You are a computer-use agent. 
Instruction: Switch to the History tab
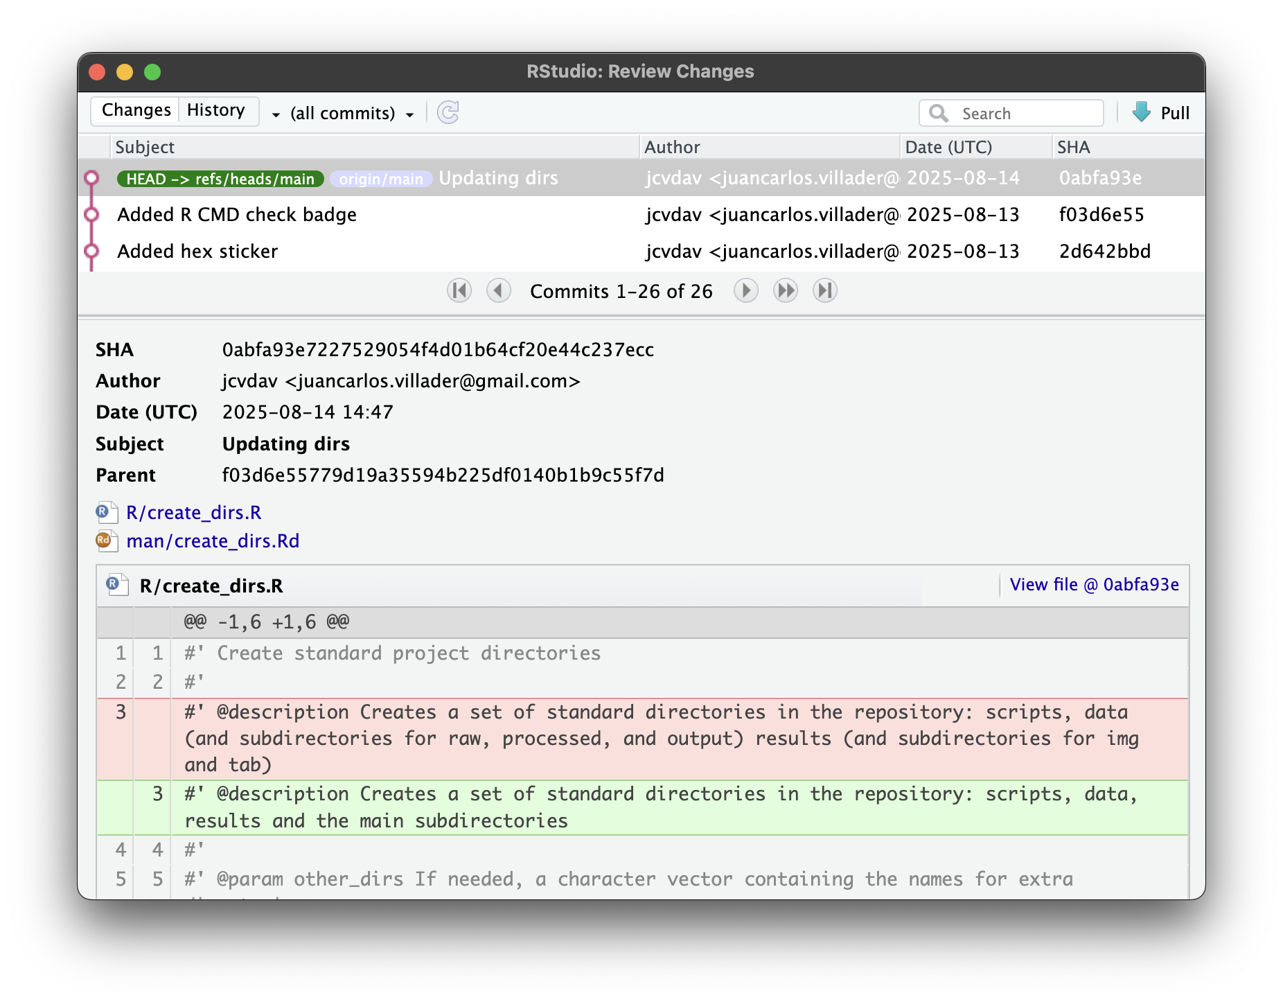point(216,110)
